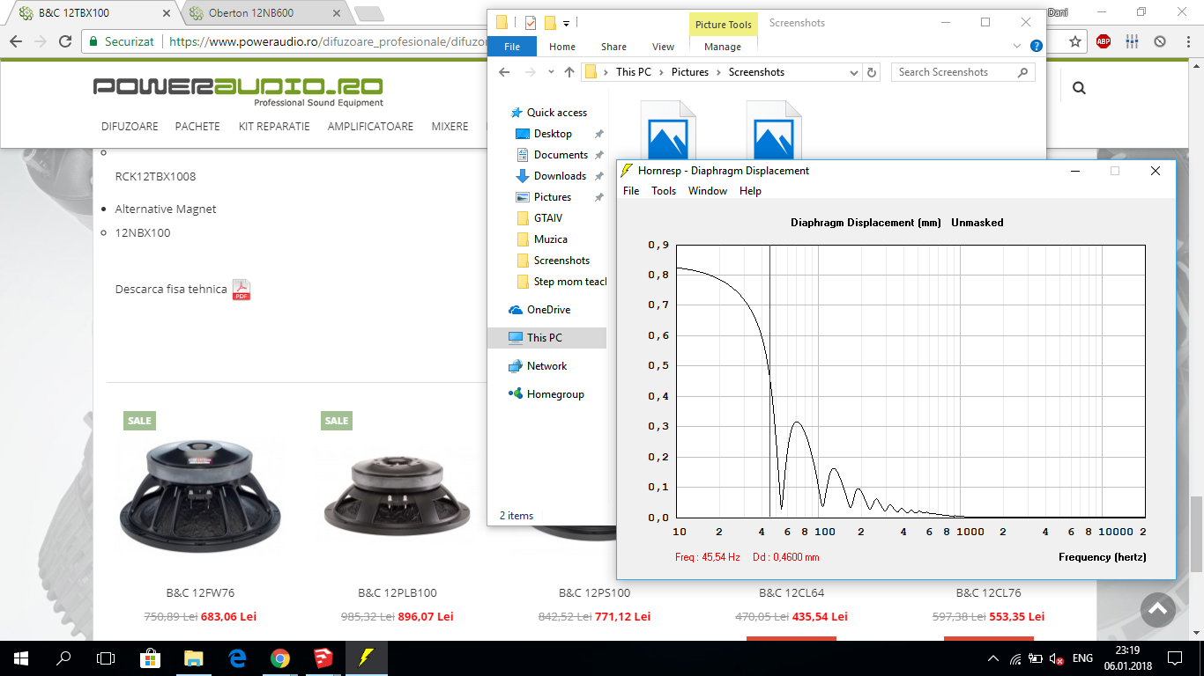The image size is (1204, 676).
Task: Click the search magnifier on PowerAudio site
Action: pyautogui.click(x=1079, y=88)
